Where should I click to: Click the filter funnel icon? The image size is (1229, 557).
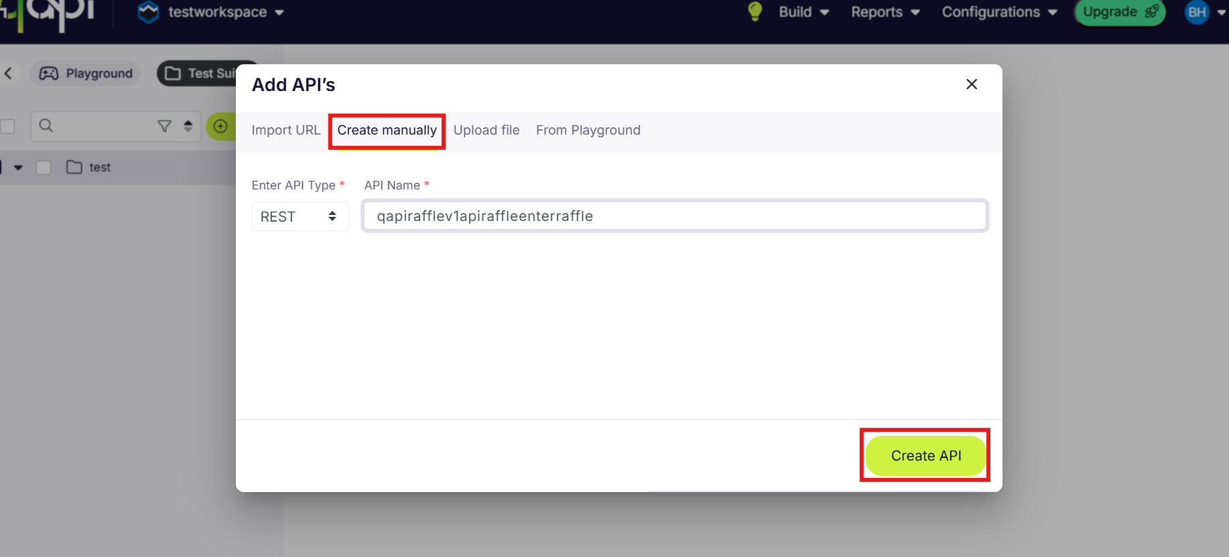[164, 126]
